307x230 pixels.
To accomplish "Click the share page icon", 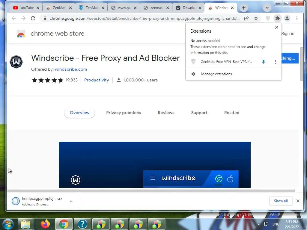I will tap(246, 18).
